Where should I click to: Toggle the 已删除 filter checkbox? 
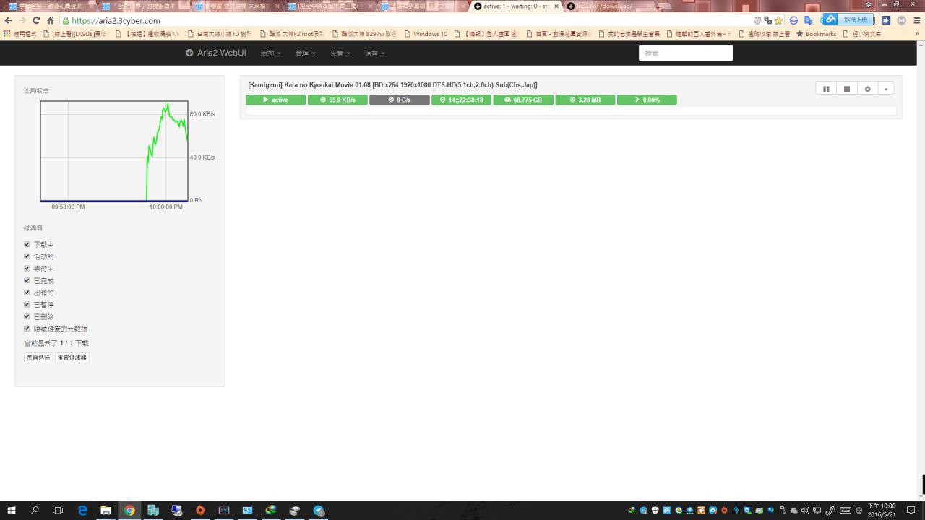pos(27,316)
